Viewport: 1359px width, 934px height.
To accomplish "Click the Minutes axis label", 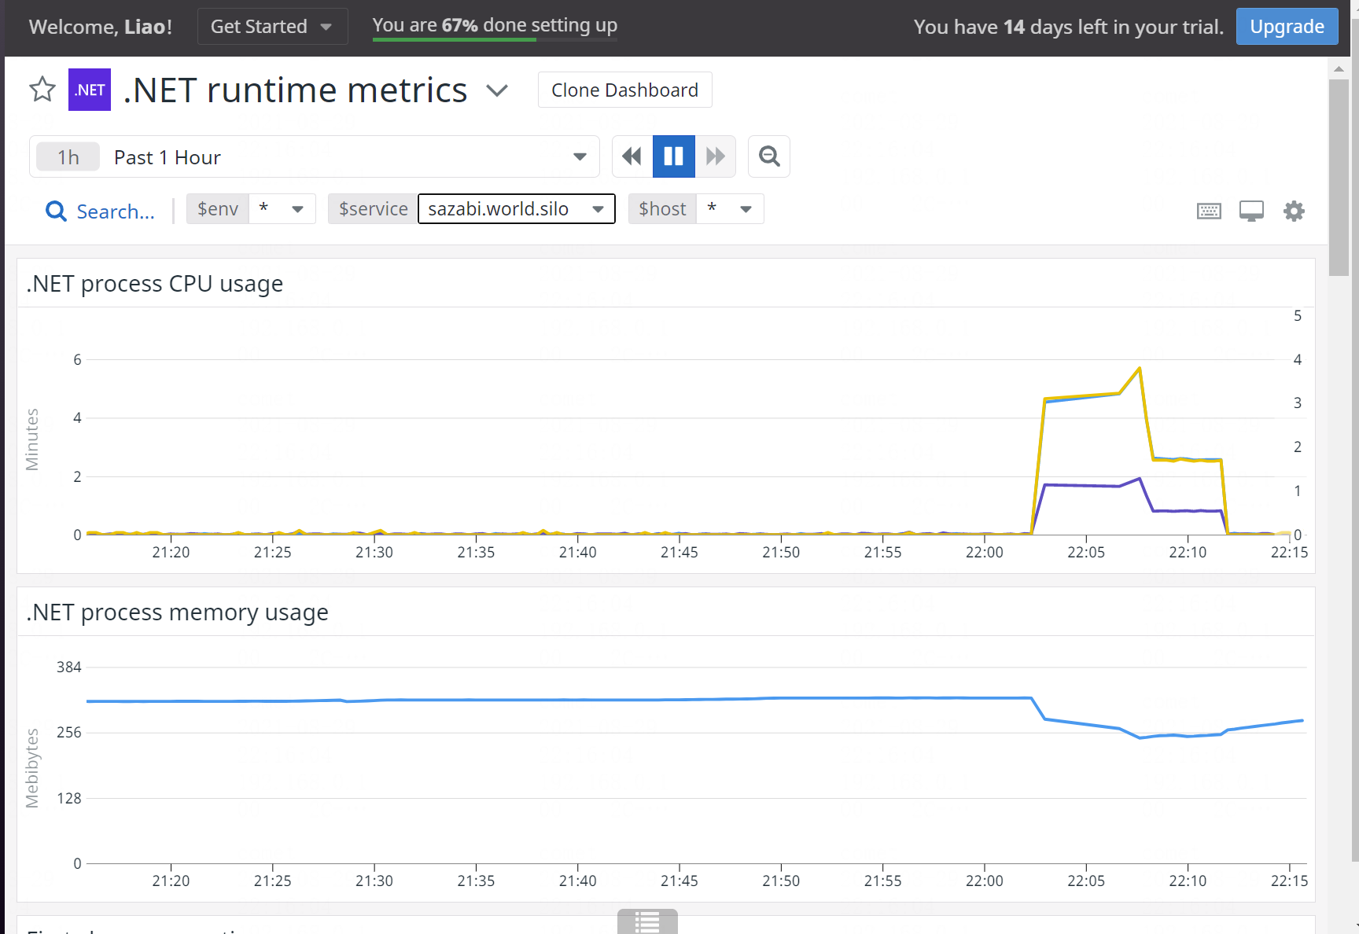I will (32, 439).
